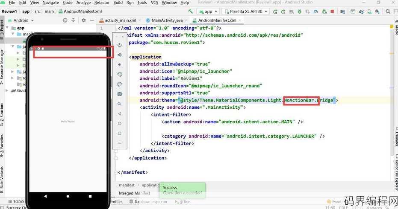The height and width of the screenshot is (209, 398).
Task: Hide the Project panel with the minus icon
Action: (92, 20)
